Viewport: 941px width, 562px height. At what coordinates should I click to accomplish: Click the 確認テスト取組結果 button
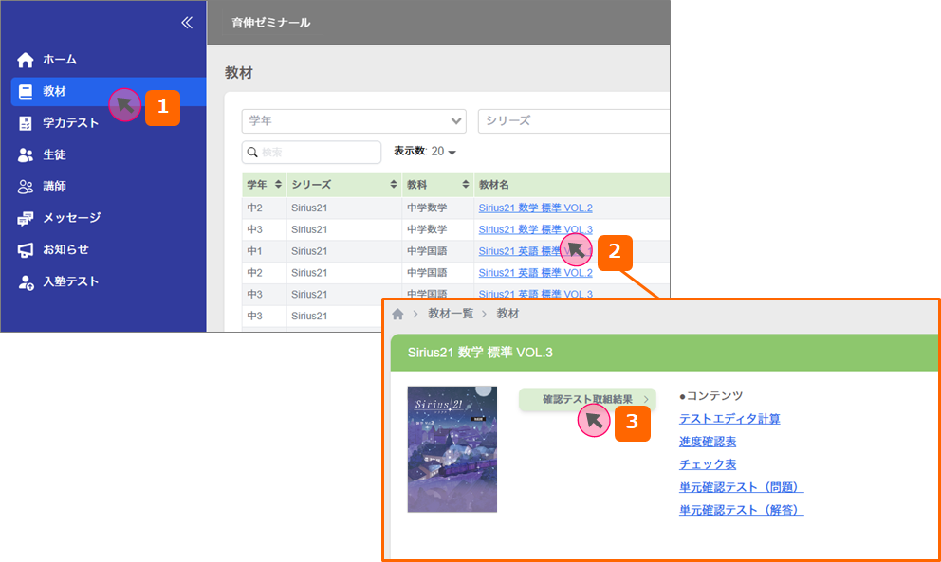[x=587, y=400]
